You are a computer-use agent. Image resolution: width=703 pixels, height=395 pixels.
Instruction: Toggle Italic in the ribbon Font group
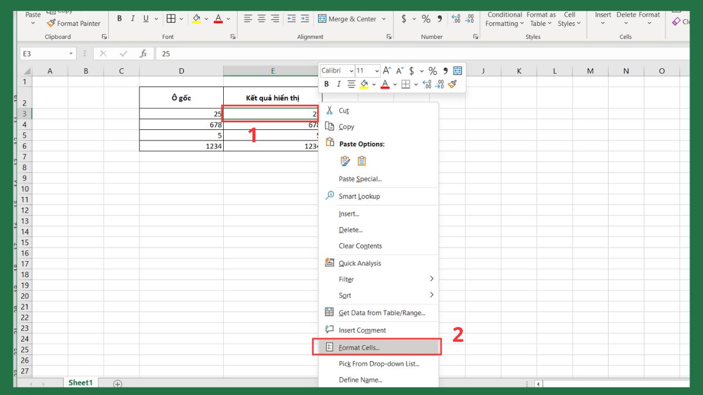pos(133,19)
